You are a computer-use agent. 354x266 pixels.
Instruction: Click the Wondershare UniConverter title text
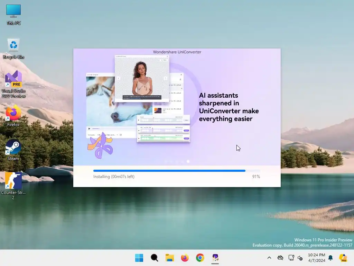pos(177,52)
